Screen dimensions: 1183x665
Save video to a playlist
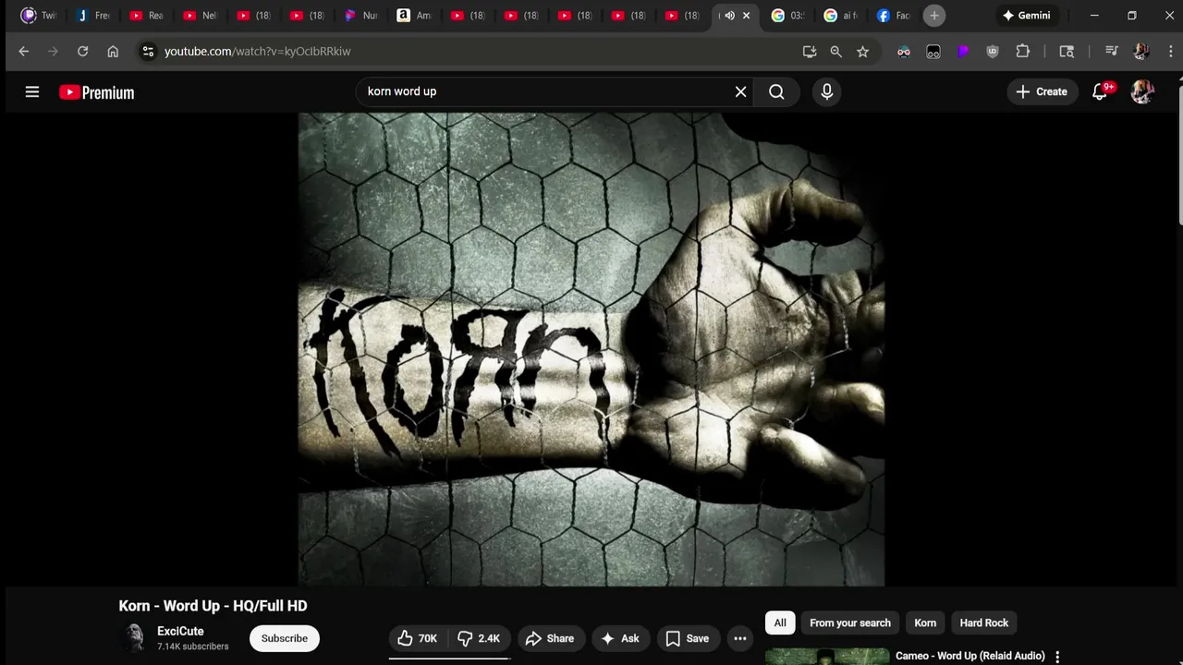coord(688,638)
